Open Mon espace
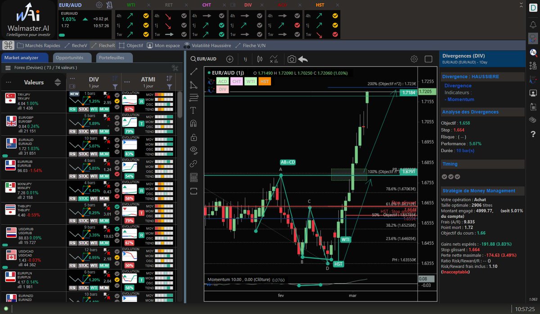Image resolution: width=540 pixels, height=314 pixels. click(163, 45)
